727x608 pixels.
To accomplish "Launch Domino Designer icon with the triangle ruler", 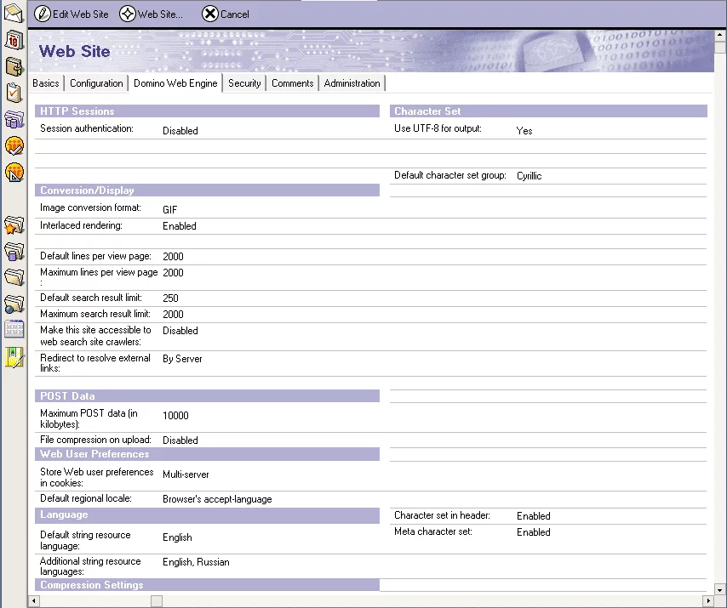I will [14, 173].
